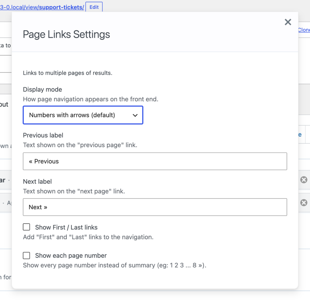Click the 'Links to multiple pages of results.' text
The image size is (310, 300).
pos(68,73)
